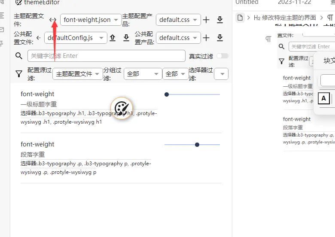Click upload icon next to defaultConfig.js
This screenshot has width=335, height=237.
click(x=113, y=38)
